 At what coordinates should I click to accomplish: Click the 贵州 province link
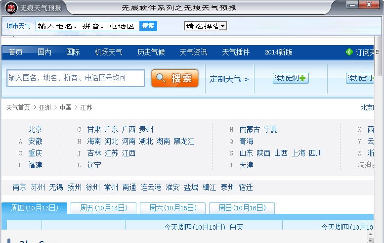coord(146,129)
